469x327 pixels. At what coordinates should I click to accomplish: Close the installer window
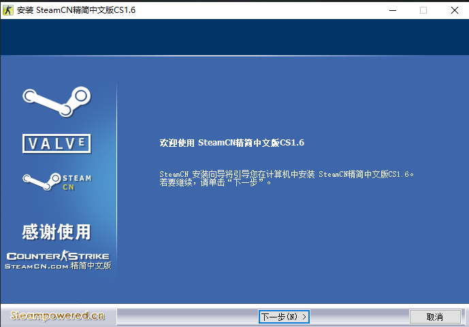[x=454, y=10]
